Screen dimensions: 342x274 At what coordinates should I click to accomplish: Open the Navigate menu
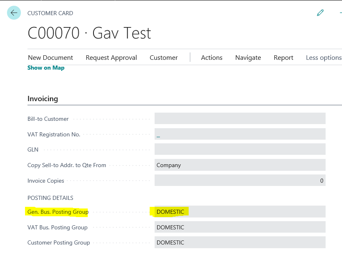[x=248, y=58]
